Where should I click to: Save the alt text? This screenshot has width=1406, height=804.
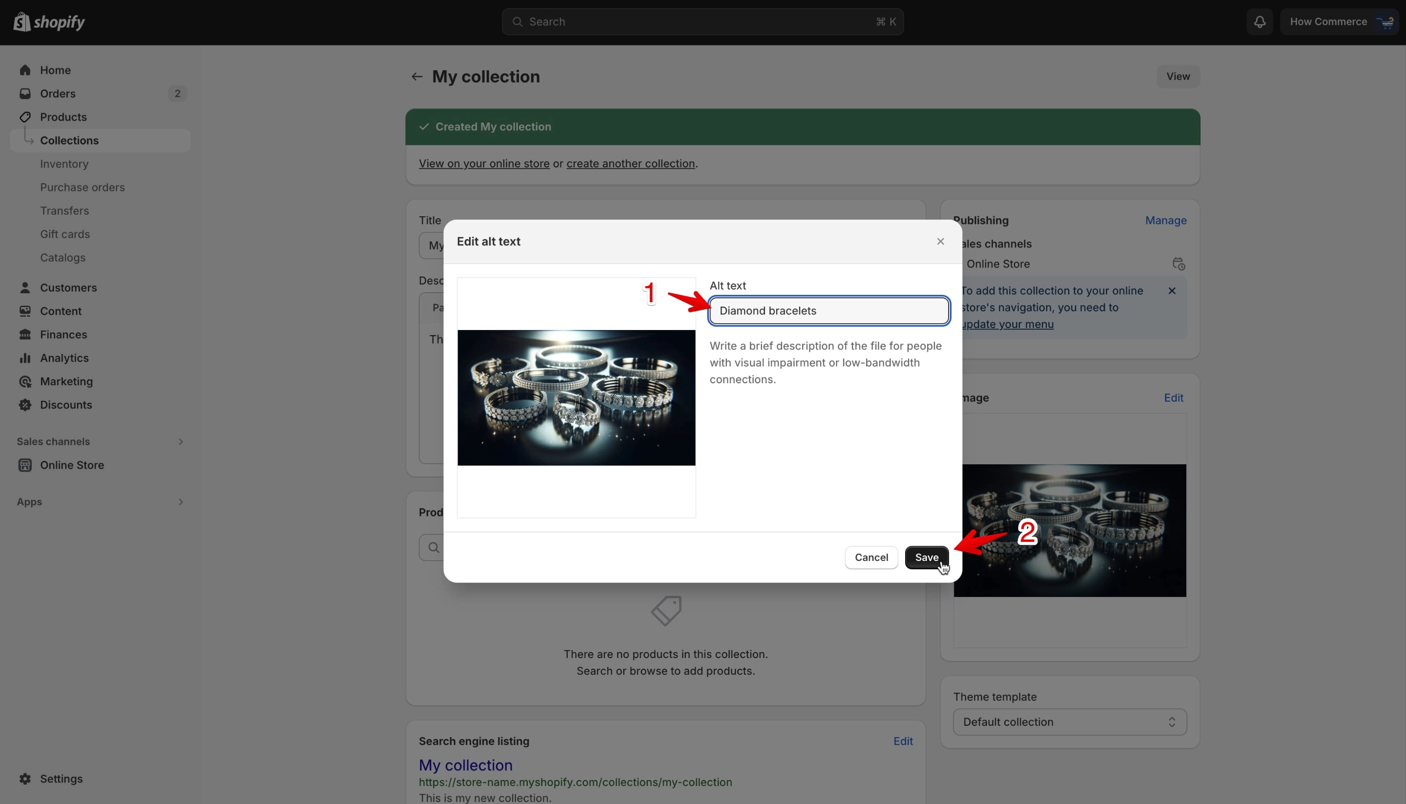(927, 557)
